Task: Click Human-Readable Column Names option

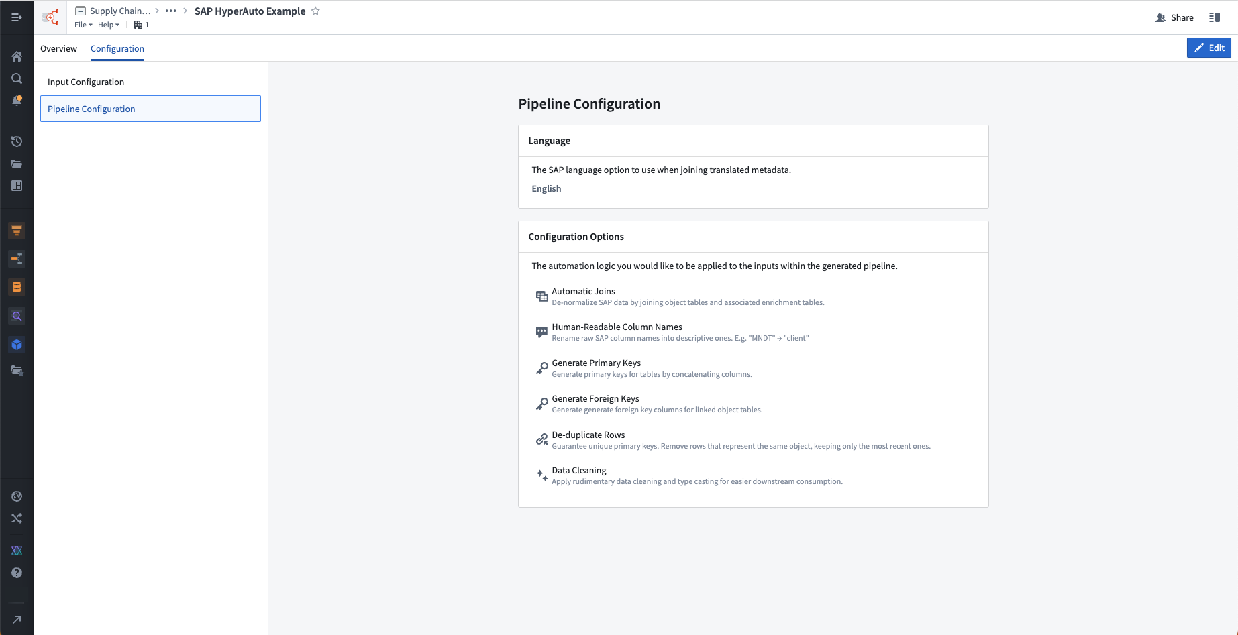Action: [672, 332]
